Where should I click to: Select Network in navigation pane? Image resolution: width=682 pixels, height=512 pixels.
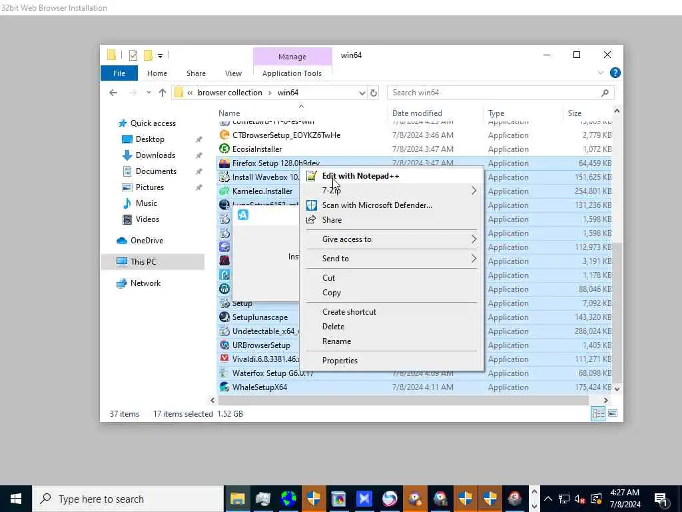click(145, 283)
